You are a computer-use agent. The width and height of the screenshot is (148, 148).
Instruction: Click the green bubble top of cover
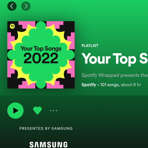coord(41,26)
